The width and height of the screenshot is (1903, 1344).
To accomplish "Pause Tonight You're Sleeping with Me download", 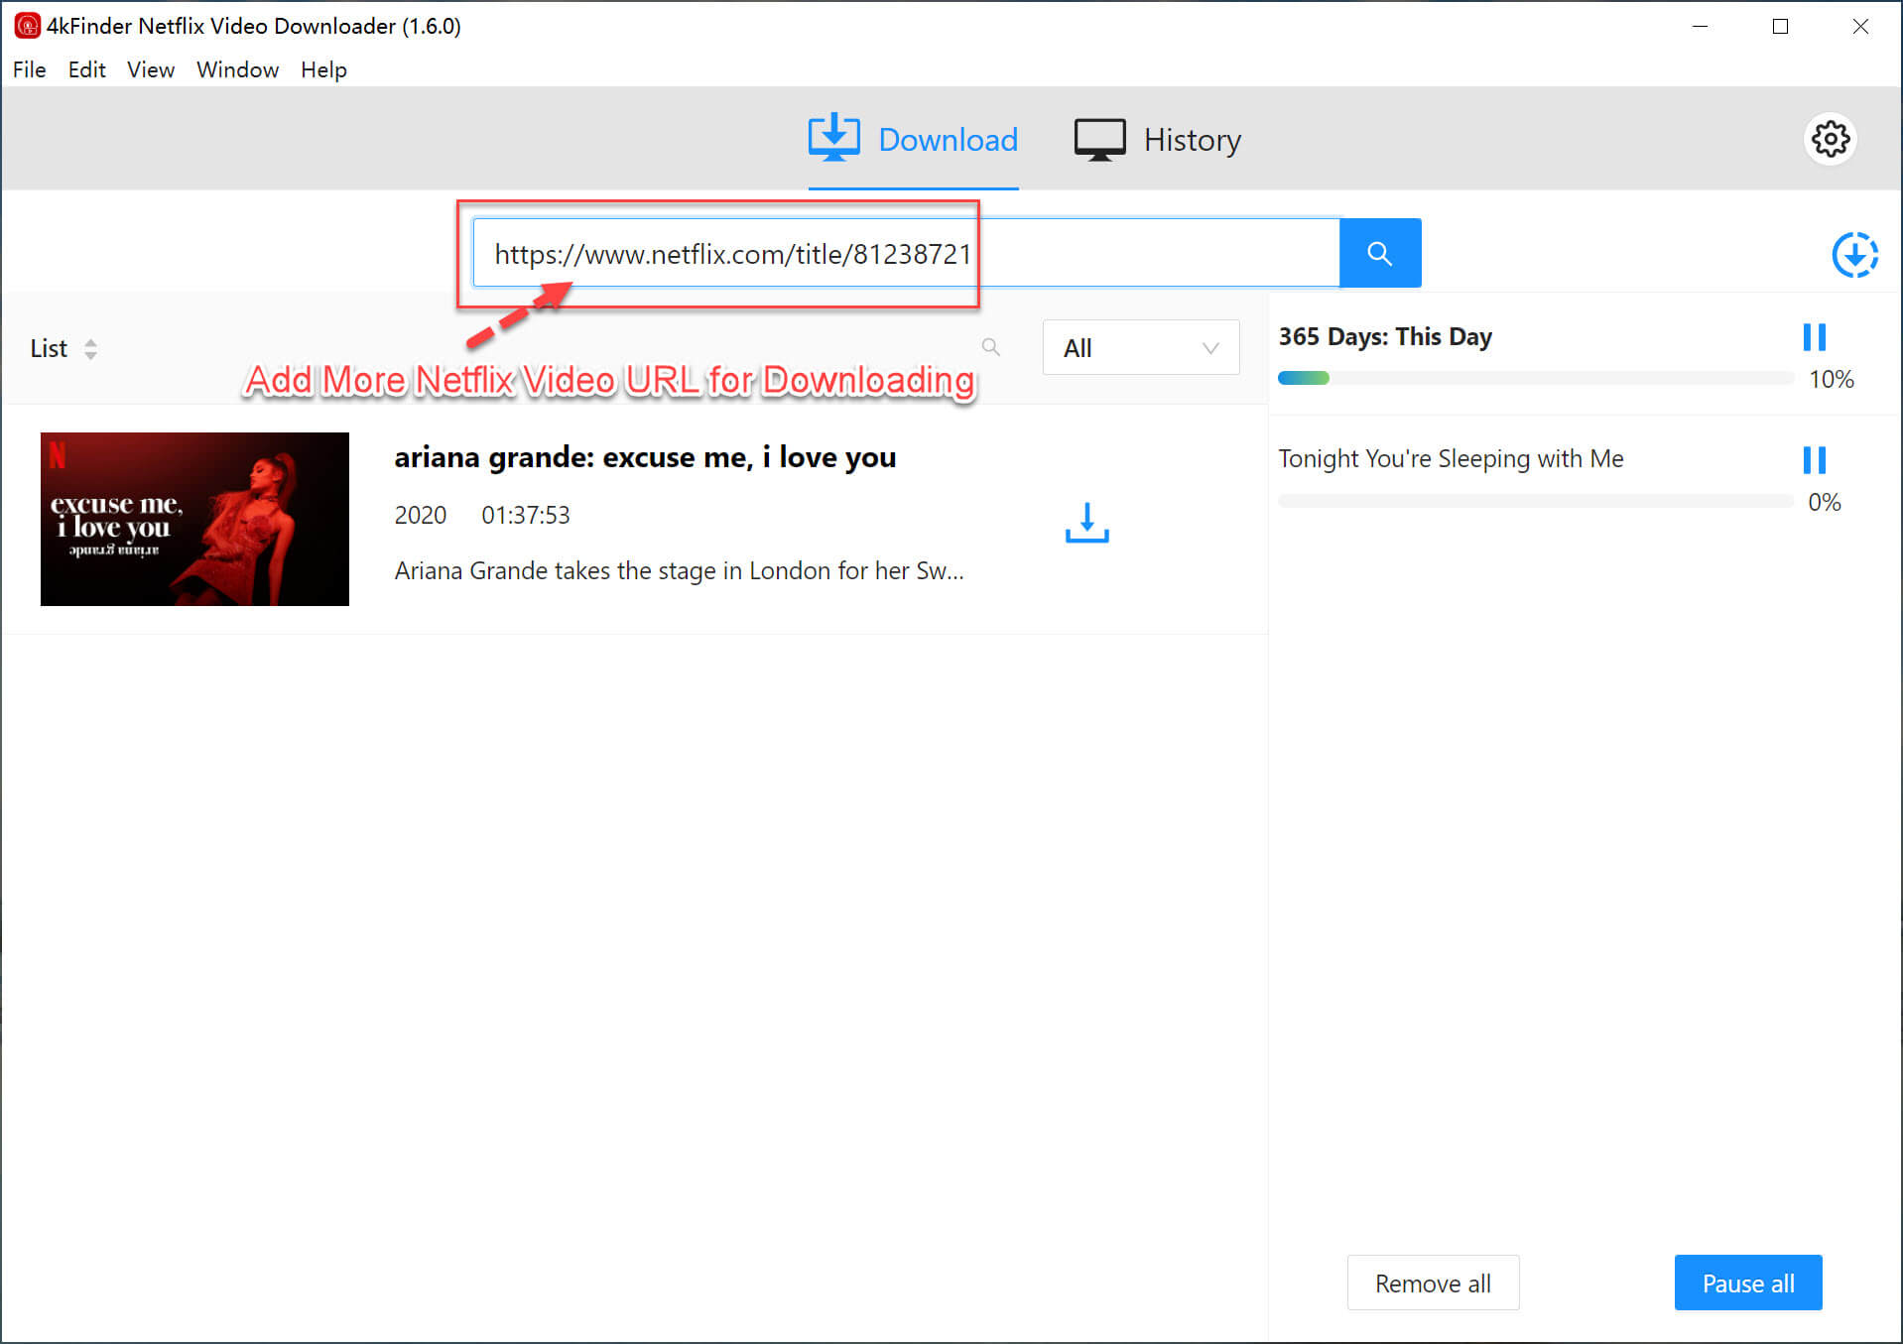I will 1814,459.
